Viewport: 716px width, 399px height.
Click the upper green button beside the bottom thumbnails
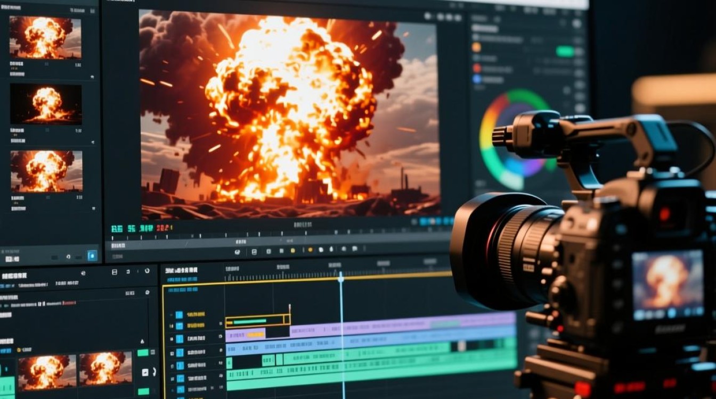click(143, 353)
